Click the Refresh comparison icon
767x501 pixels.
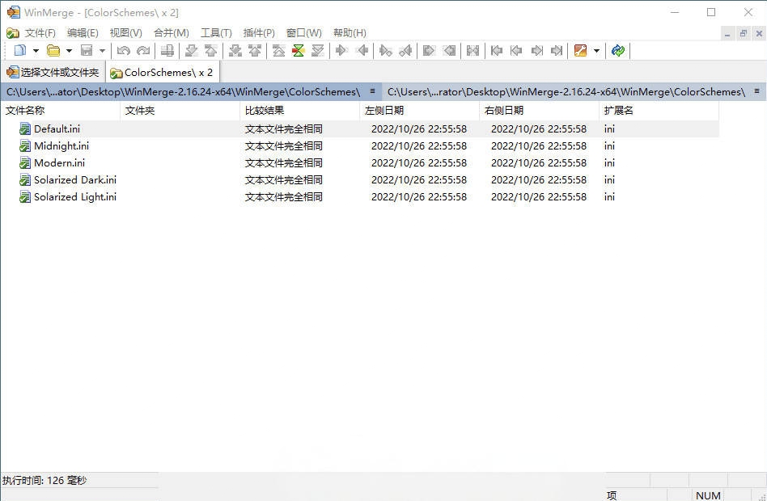618,51
